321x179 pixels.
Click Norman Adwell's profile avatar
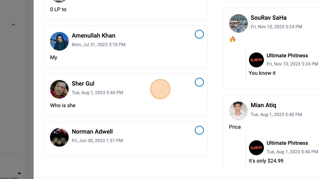point(59,137)
